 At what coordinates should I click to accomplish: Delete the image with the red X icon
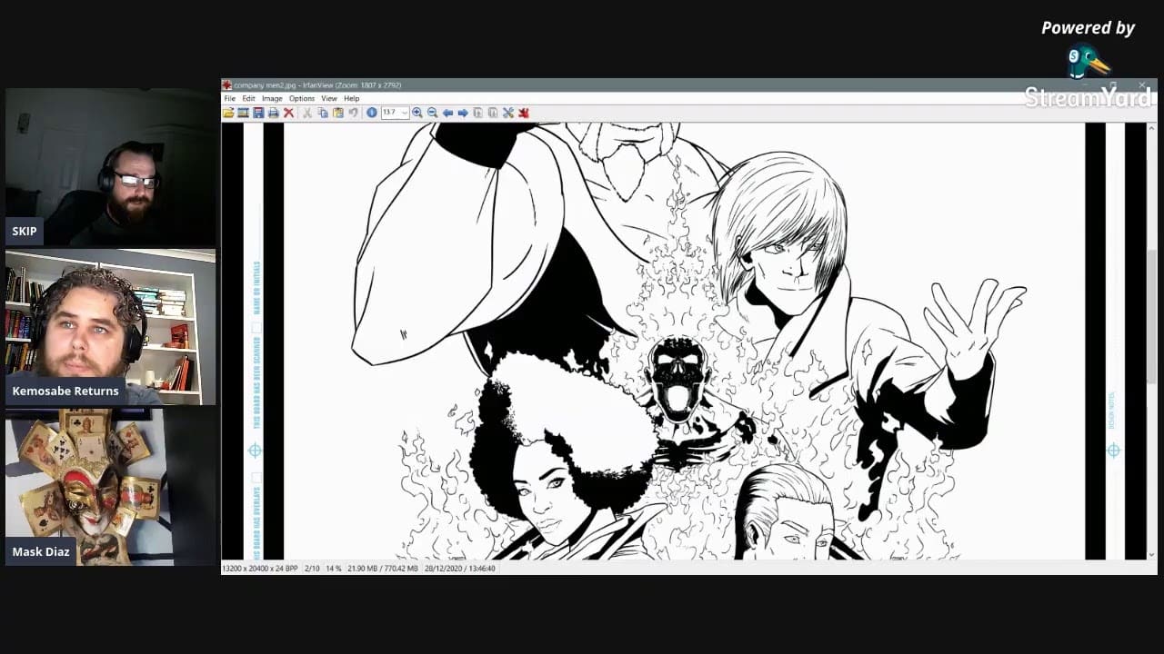pos(287,113)
